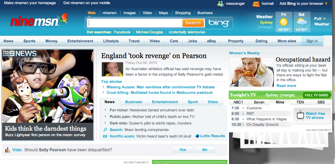Select the Seven channel tab
This screenshot has height=164, width=335.
click(x=259, y=102)
